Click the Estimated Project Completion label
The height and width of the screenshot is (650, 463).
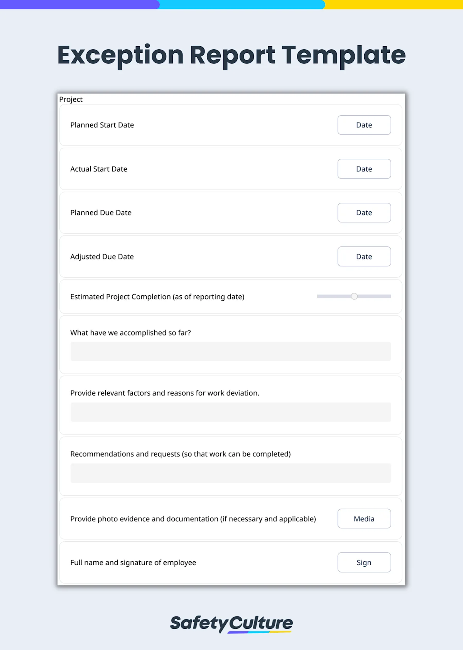point(157,296)
